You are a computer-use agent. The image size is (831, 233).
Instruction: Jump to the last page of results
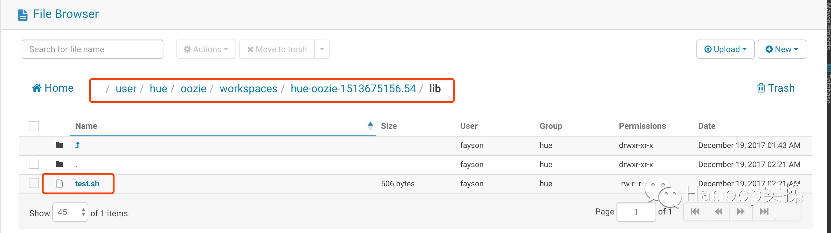764,211
